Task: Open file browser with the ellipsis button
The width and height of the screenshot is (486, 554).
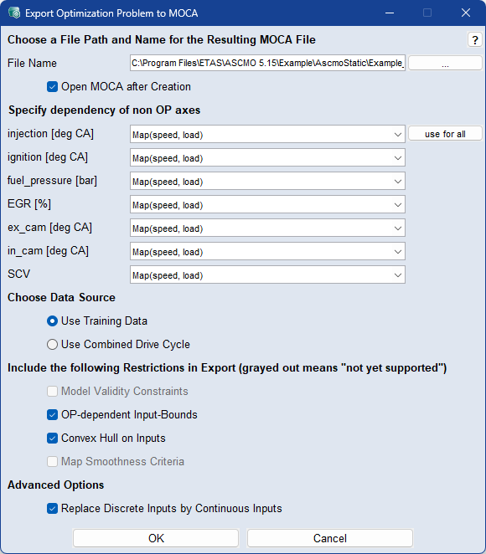Action: 445,64
